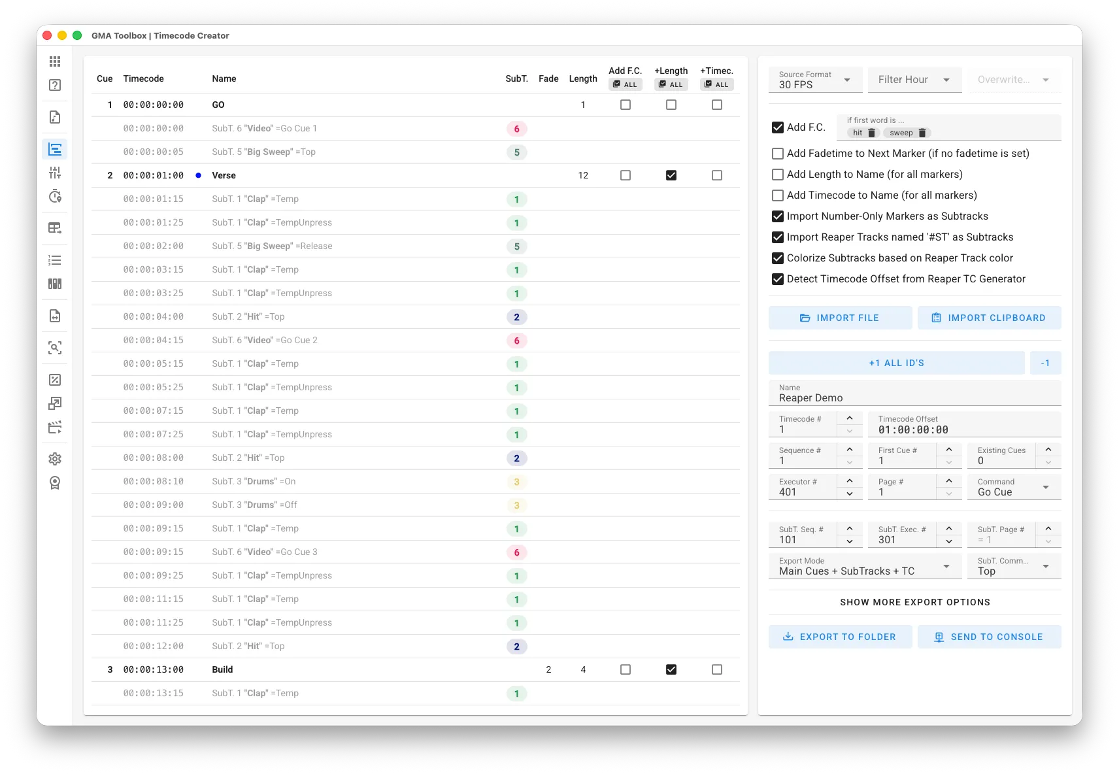Open the Settings gear in the sidebar
Screen dimensions: 1119x774
point(56,458)
